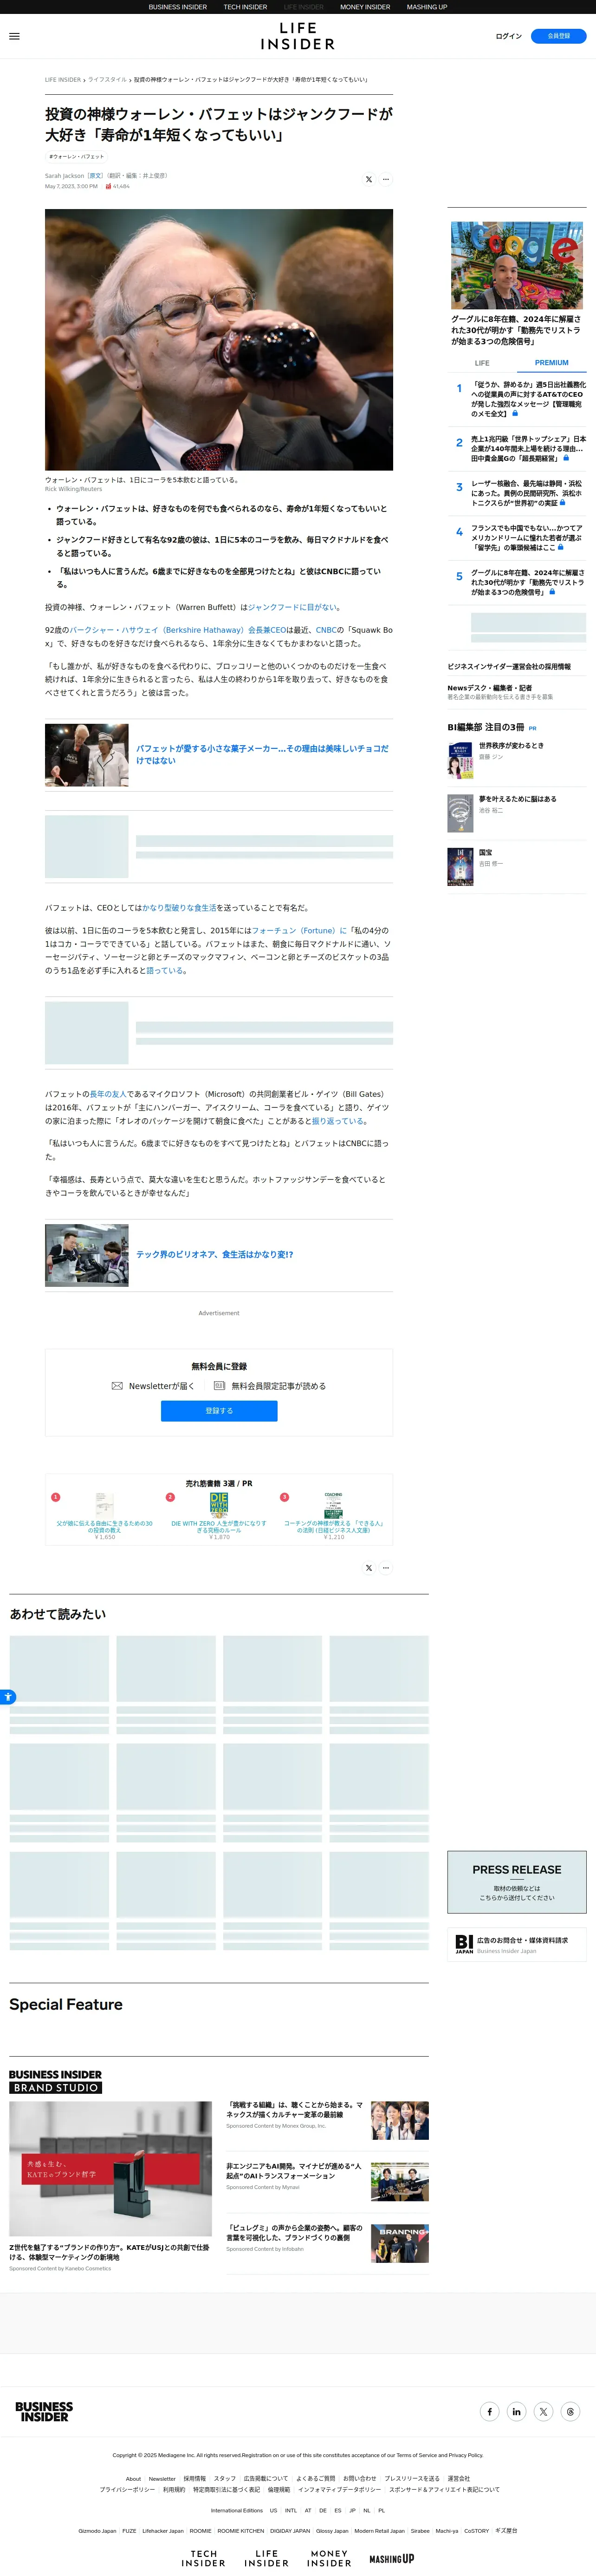Open more options below the book ranking
This screenshot has height=2576, width=596.
pos(386,1568)
